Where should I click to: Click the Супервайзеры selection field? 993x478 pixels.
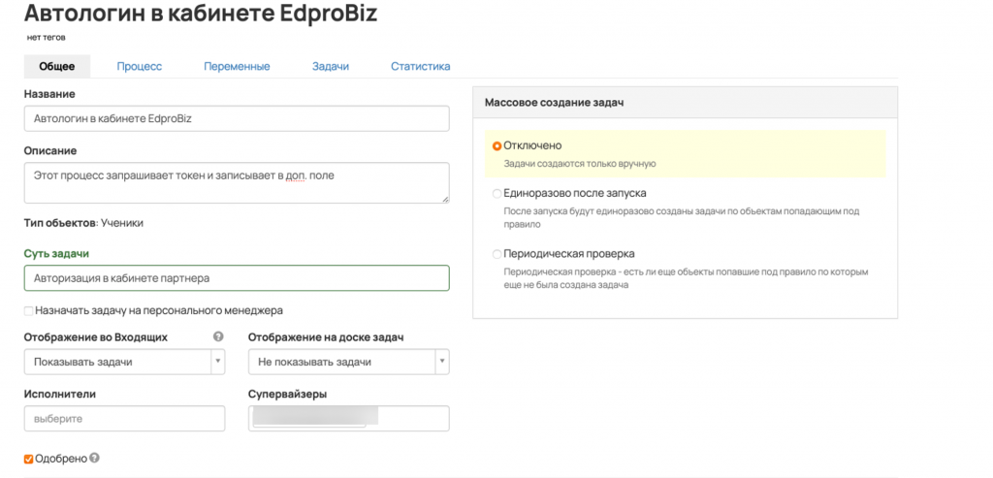349,419
